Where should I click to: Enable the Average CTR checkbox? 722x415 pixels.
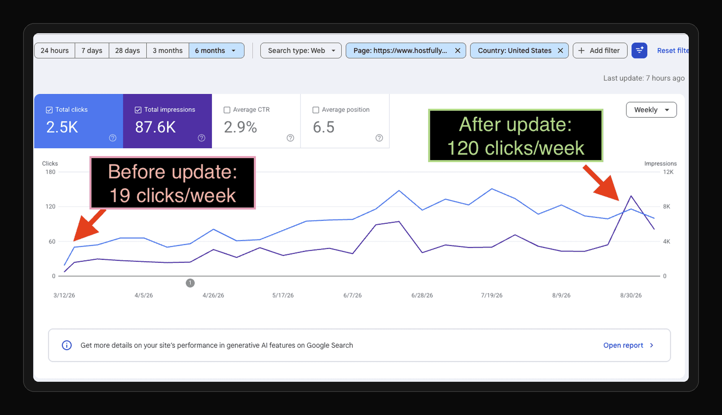tap(227, 110)
